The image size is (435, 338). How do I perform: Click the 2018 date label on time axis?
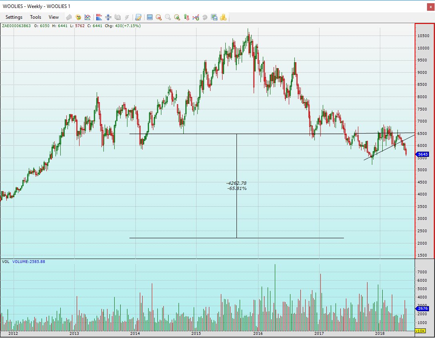pyautogui.click(x=380, y=333)
